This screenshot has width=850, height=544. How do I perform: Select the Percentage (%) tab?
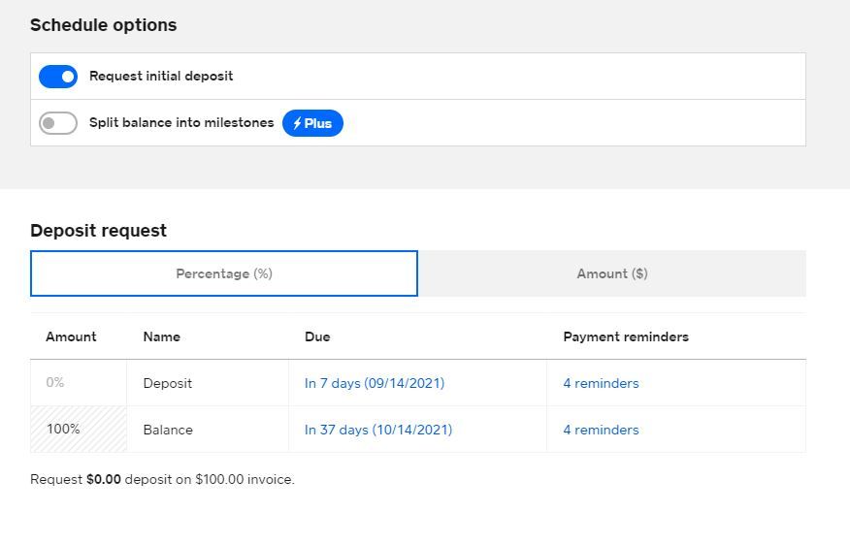click(x=224, y=273)
